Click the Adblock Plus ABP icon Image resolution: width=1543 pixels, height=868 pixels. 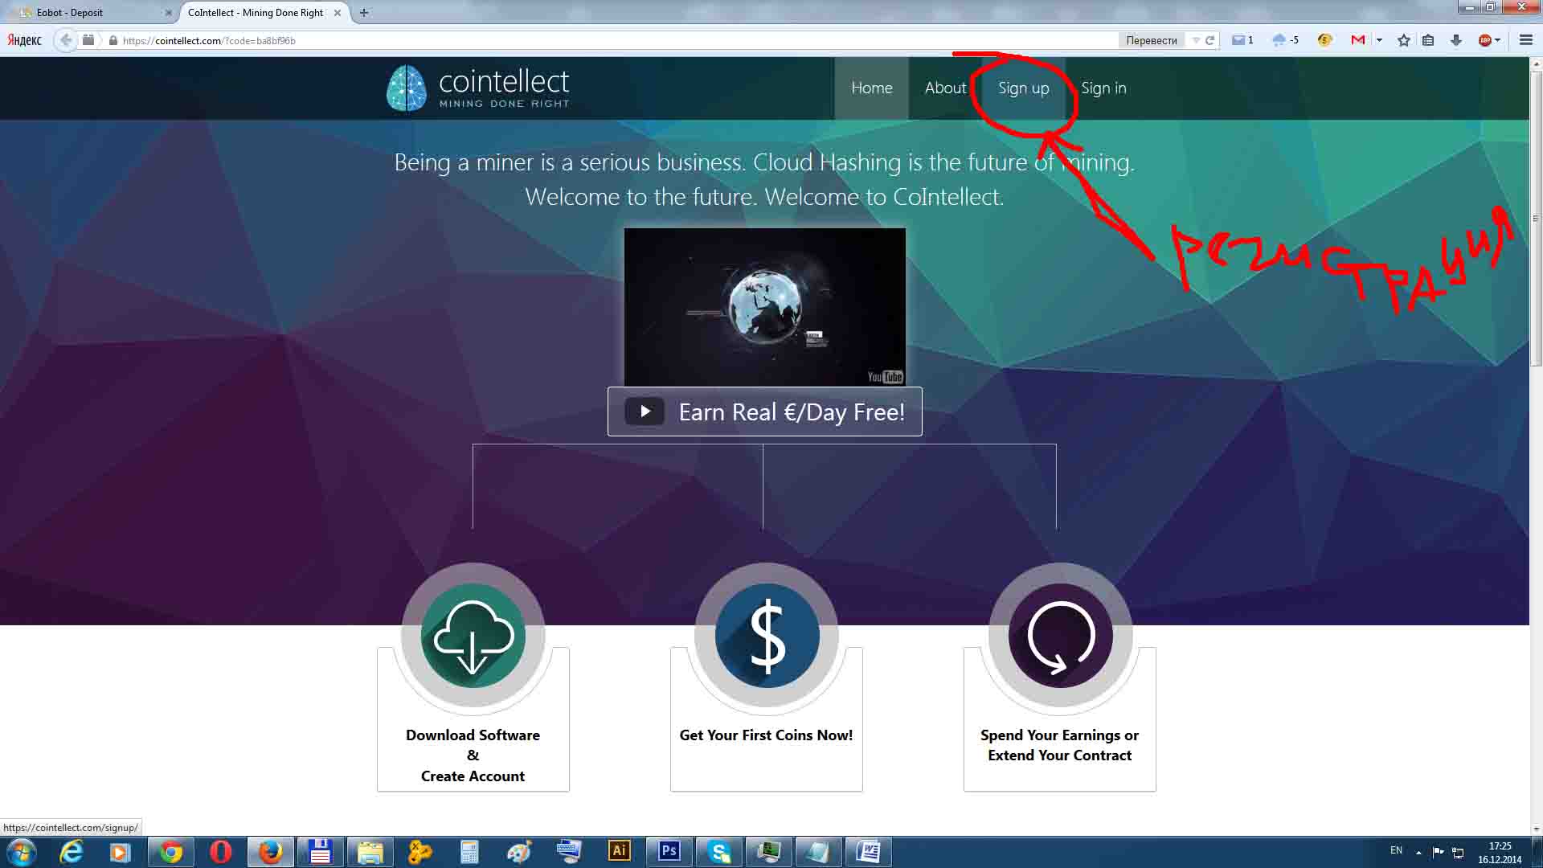tap(1485, 40)
